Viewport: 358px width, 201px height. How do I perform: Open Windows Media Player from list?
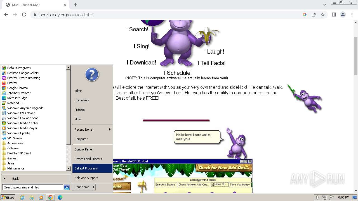click(x=22, y=128)
